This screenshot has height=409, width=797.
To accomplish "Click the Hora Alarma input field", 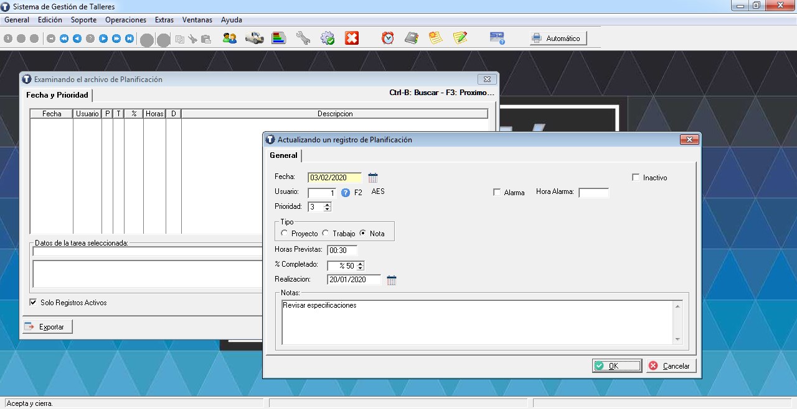I will (593, 193).
